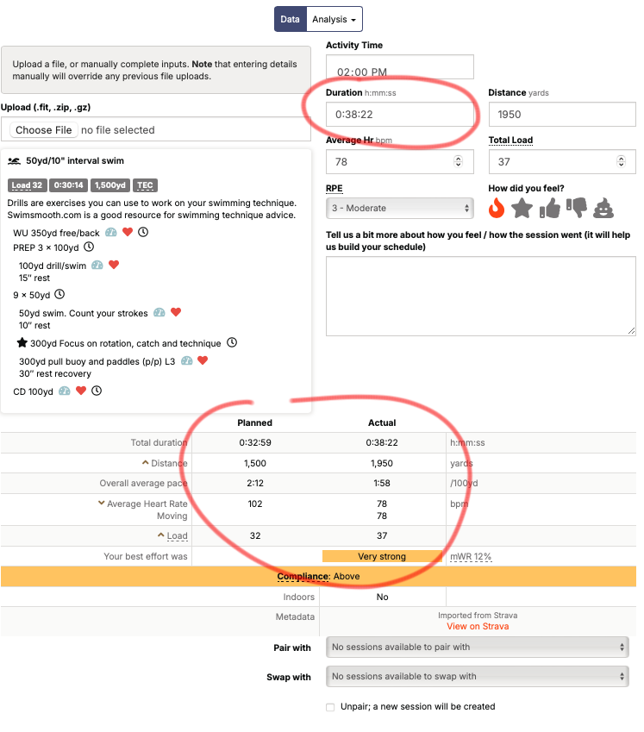Choose the thumbs up feeling icon
Viewport: 644px width, 732px height.
(x=550, y=208)
